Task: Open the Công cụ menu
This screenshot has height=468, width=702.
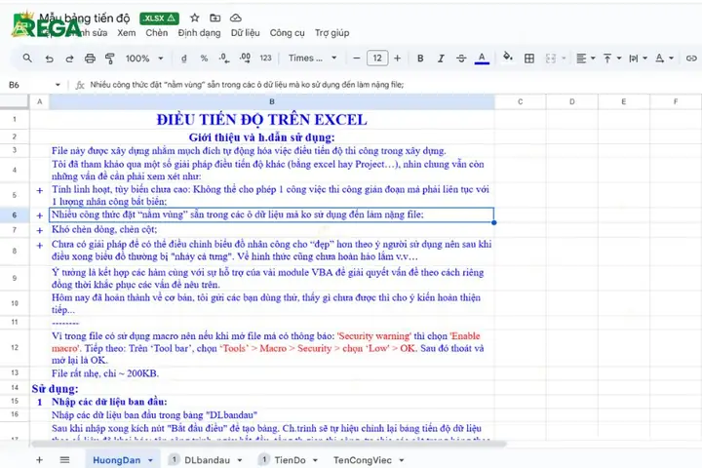Action: (287, 33)
